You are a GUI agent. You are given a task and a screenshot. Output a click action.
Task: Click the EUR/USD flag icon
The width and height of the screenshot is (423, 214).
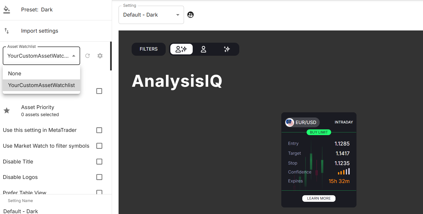point(289,122)
